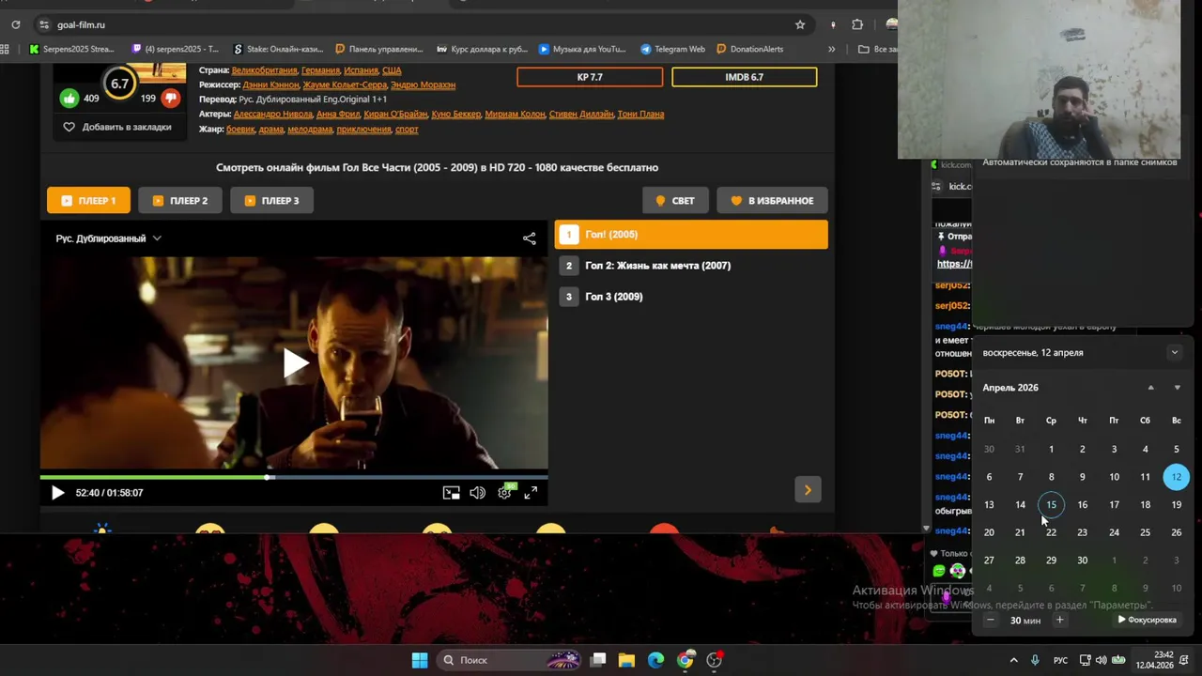Open Task View on the taskbar
Image resolution: width=1202 pixels, height=676 pixels.
[598, 660]
